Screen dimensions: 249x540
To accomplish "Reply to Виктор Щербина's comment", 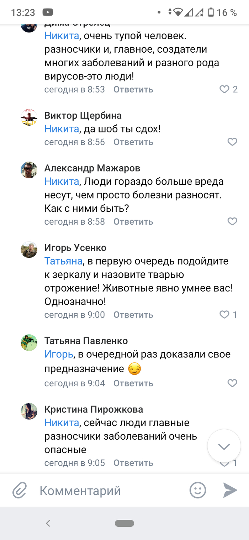I will point(133,142).
